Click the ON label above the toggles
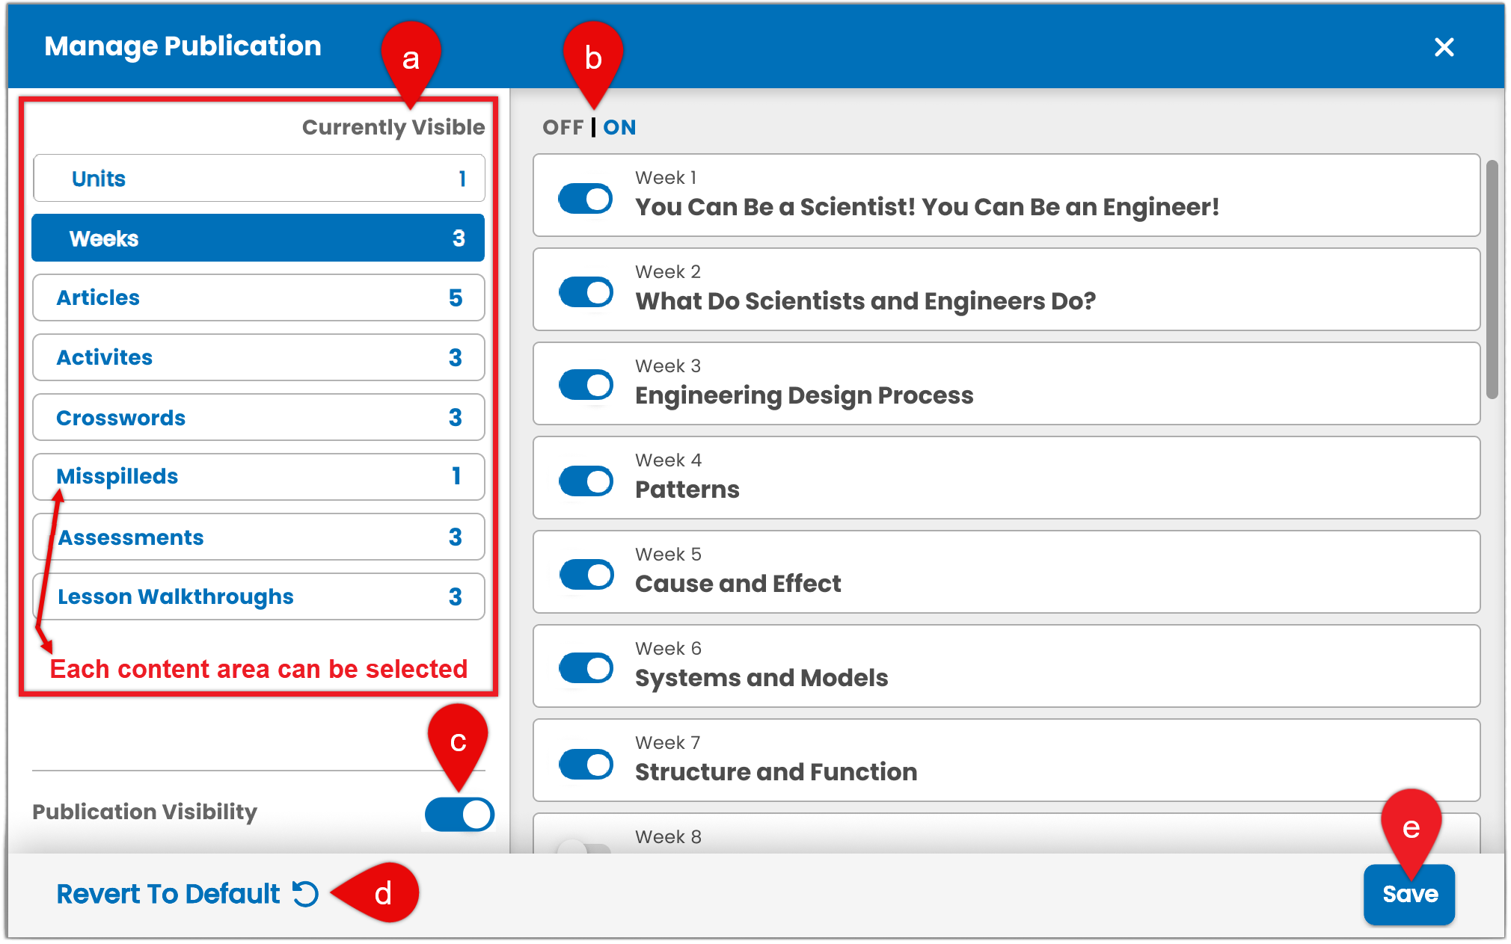The width and height of the screenshot is (1511, 944). (x=619, y=127)
